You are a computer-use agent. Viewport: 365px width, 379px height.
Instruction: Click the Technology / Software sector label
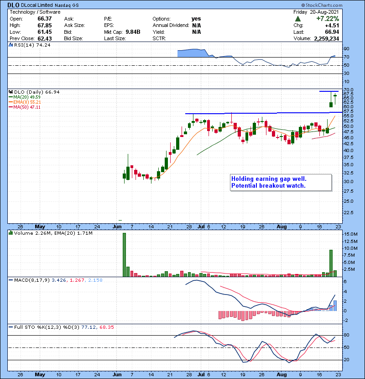[x=35, y=12]
